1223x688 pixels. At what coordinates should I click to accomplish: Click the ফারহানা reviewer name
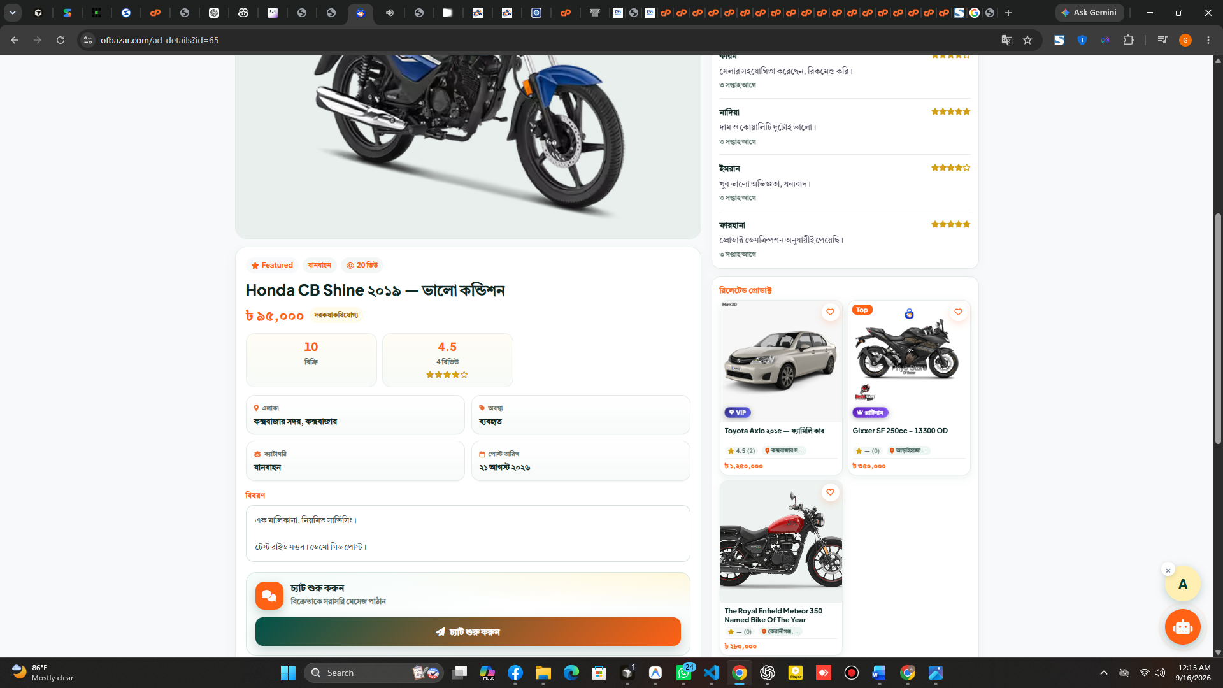tap(732, 225)
